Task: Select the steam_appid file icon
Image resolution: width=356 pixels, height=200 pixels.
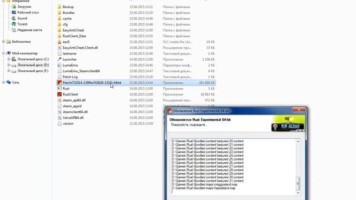Action: point(60,106)
